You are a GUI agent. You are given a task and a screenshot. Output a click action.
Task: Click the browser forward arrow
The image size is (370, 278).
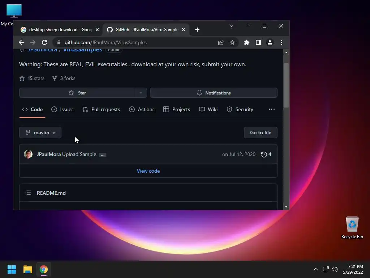(x=33, y=42)
